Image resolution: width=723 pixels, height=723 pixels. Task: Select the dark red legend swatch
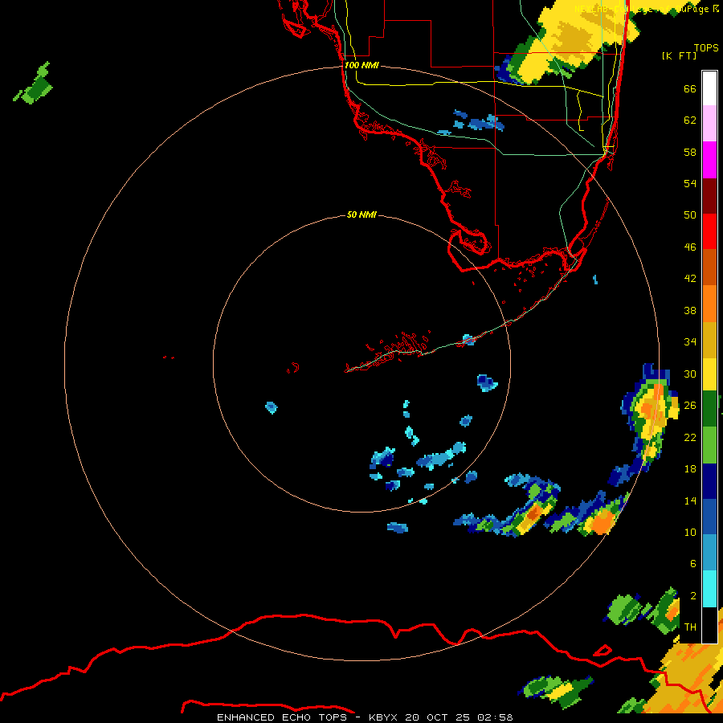point(709,196)
